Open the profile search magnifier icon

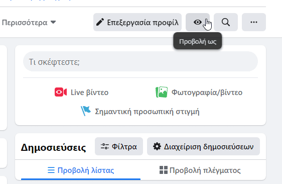pos(226,22)
